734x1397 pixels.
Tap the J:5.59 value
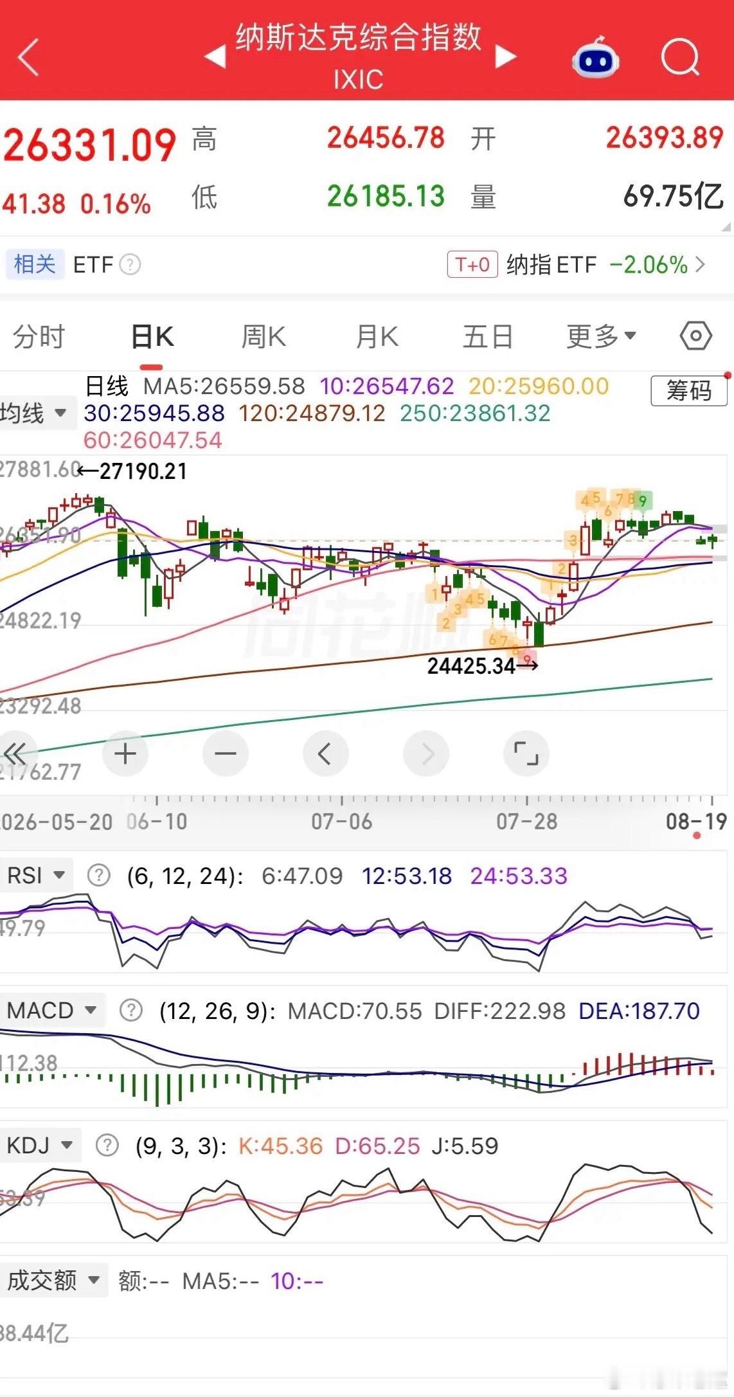tap(465, 1146)
